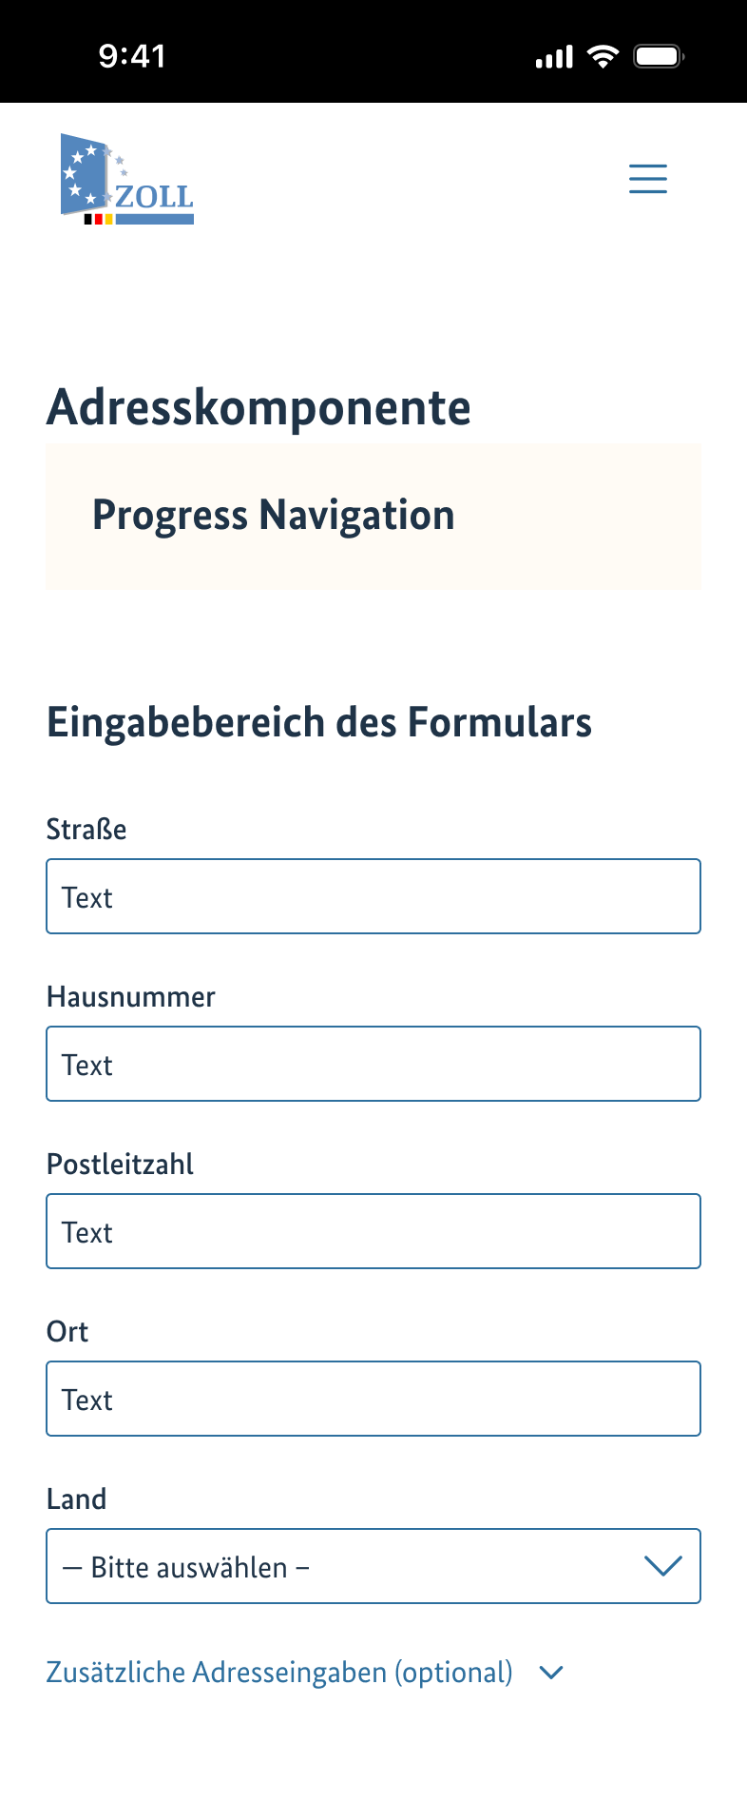Open the Progress Navigation section

(274, 515)
